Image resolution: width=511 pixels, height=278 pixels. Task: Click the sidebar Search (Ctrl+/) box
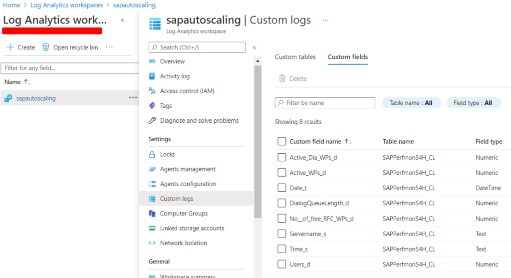click(x=197, y=47)
